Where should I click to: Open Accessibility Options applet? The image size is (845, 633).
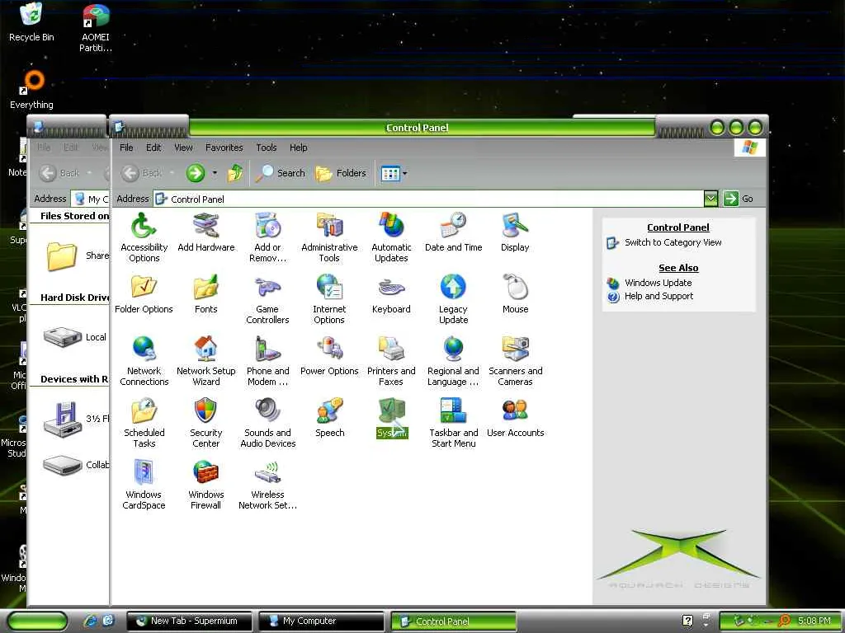click(144, 237)
